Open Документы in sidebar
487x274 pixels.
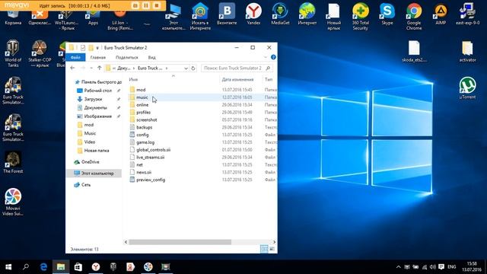pyautogui.click(x=95, y=108)
